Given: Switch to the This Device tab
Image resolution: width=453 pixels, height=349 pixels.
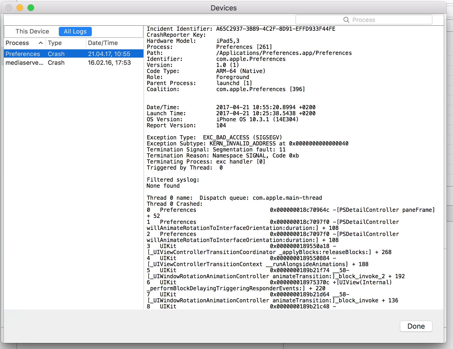Looking at the screenshot, I should coord(32,32).
